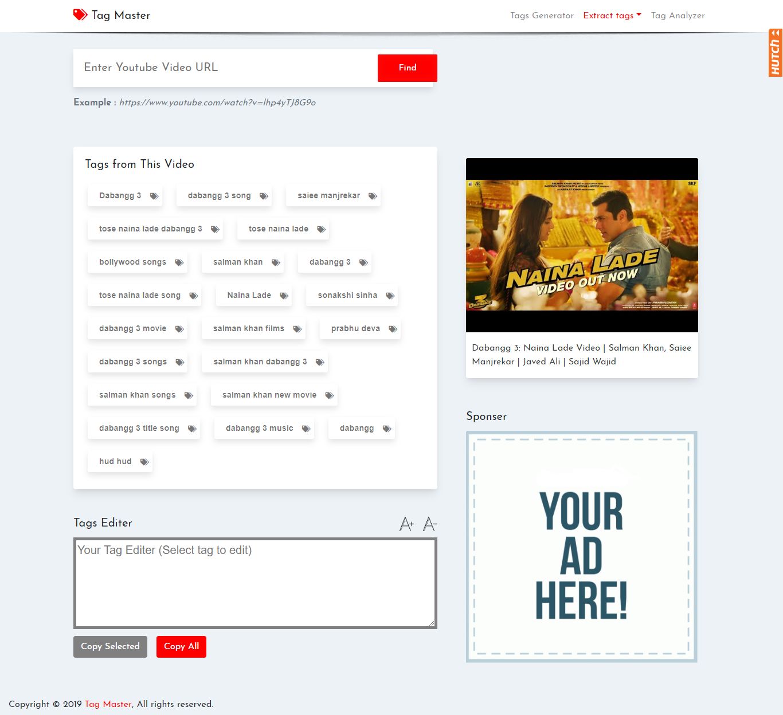Select the 'dabangg 3 movie' tag label
This screenshot has height=715, width=783.
(x=132, y=329)
